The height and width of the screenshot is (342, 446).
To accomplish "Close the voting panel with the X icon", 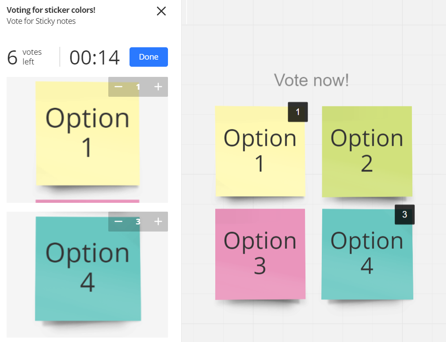I will (x=161, y=11).
